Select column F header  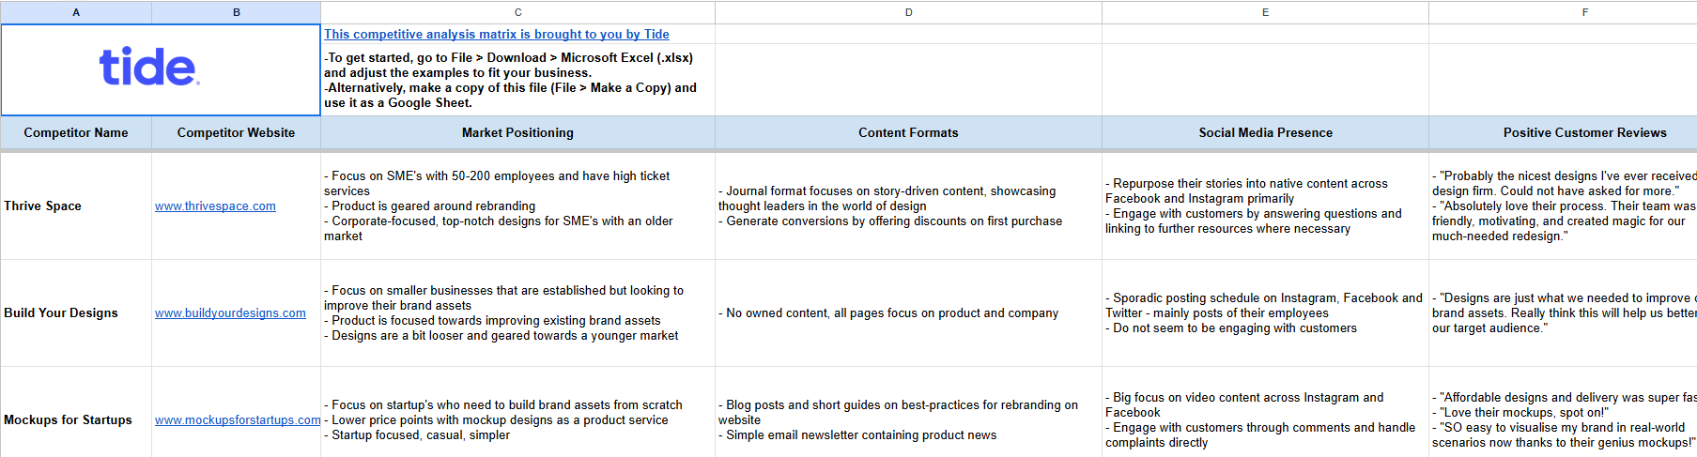tap(1563, 12)
